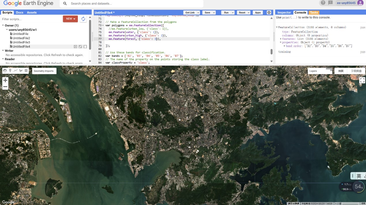Viewport: 366px width, 205px height.
Task: Open the help question mark menu
Action: click(323, 3)
